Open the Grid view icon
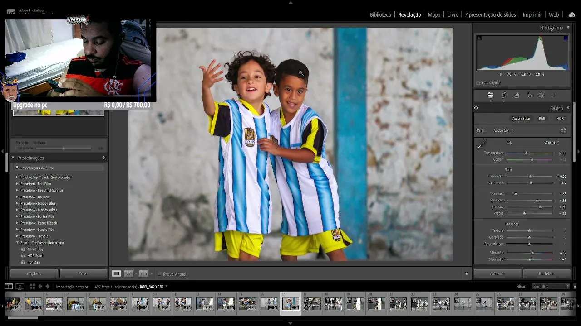Screen dimensions: 581x326 pyautogui.click(x=32, y=286)
